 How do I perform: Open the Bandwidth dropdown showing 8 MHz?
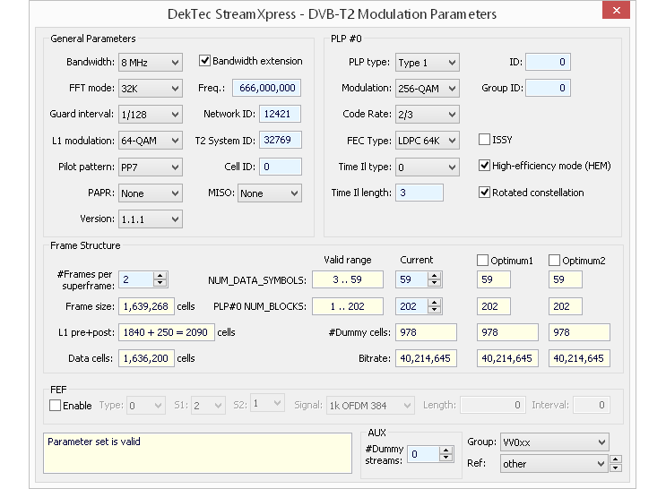pyautogui.click(x=151, y=63)
